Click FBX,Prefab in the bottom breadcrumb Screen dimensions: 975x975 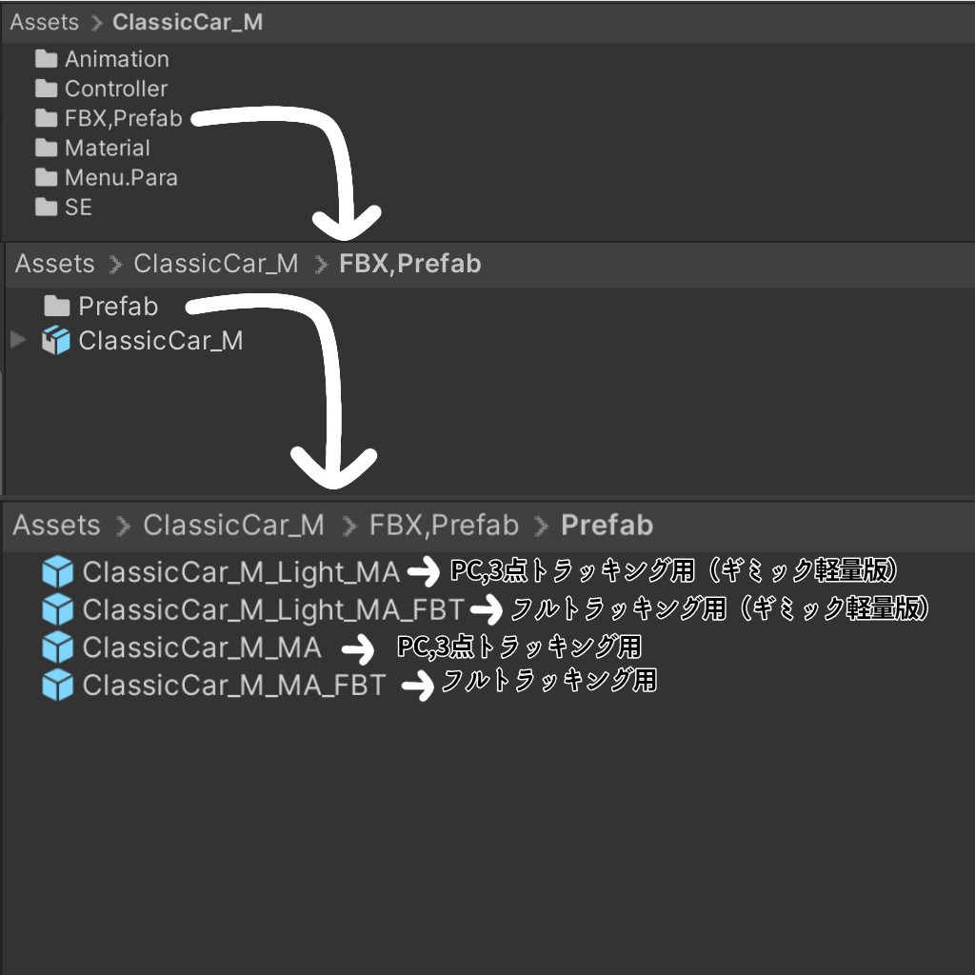444,525
